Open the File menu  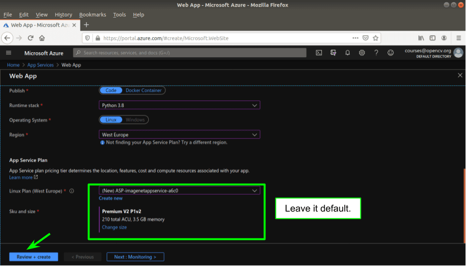pos(8,15)
